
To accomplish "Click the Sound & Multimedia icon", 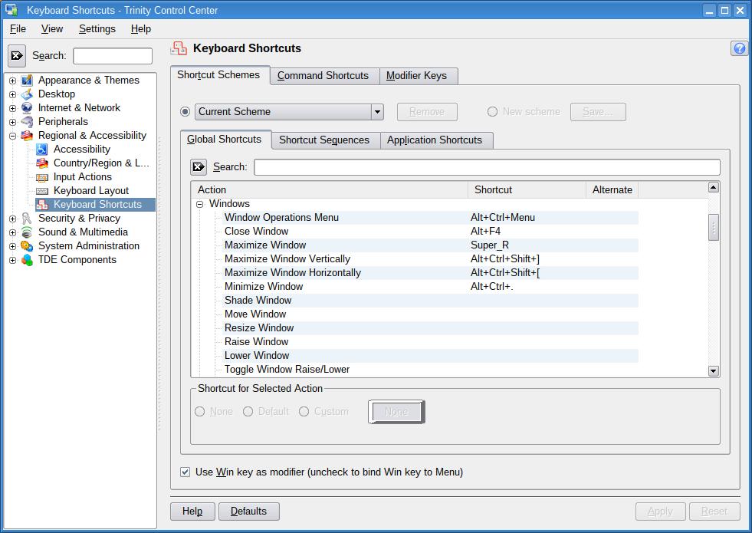I will tap(28, 232).
